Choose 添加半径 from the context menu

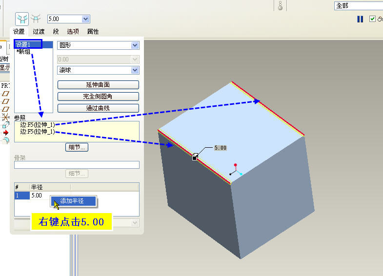(74, 201)
